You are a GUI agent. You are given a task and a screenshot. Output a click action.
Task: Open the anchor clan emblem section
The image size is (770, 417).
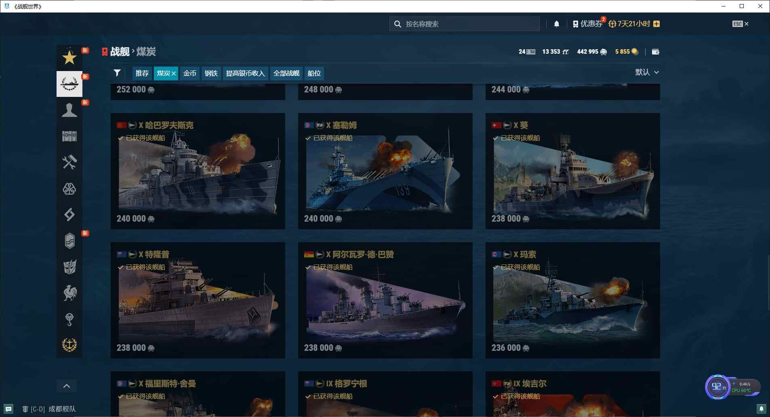coord(69,344)
